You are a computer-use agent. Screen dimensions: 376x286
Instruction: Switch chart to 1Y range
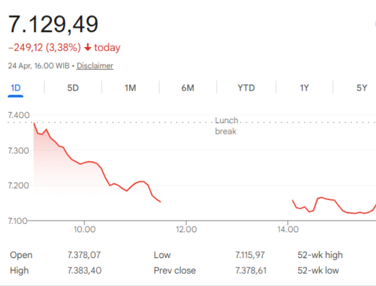click(304, 88)
